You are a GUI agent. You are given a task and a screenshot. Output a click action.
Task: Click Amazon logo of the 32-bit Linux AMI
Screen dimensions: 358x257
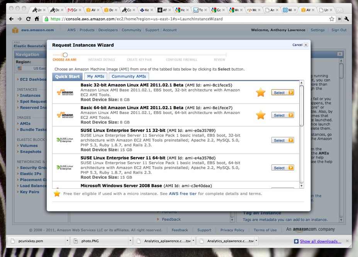click(x=65, y=92)
